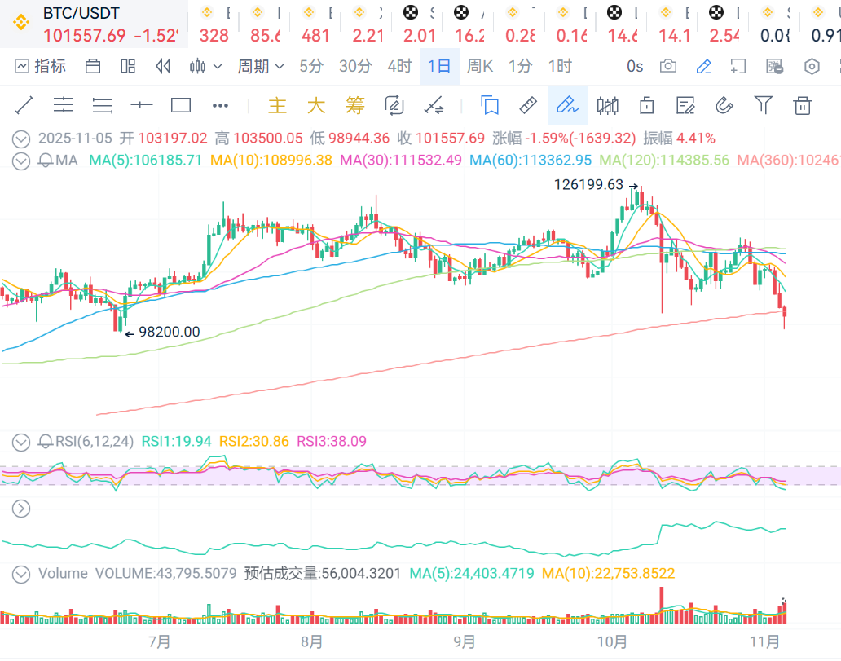Delete drawings with the trash icon
The image size is (841, 661).
point(803,105)
